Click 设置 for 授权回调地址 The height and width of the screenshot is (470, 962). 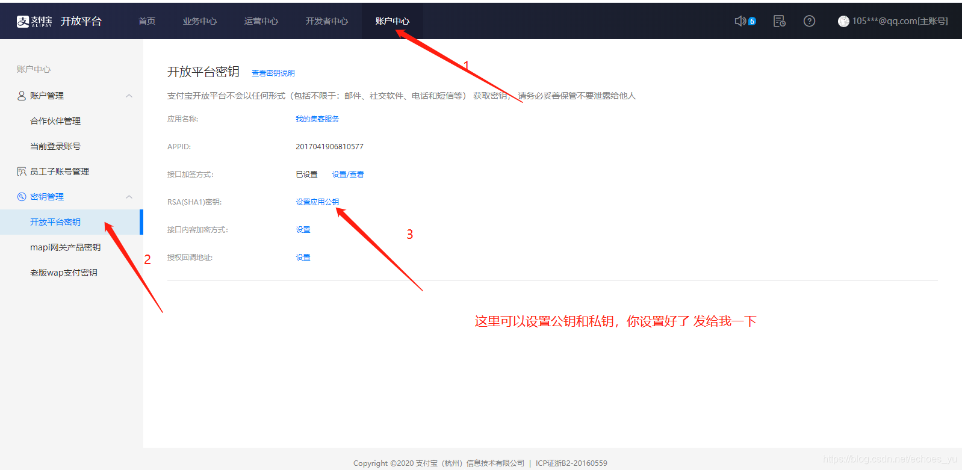pyautogui.click(x=303, y=258)
